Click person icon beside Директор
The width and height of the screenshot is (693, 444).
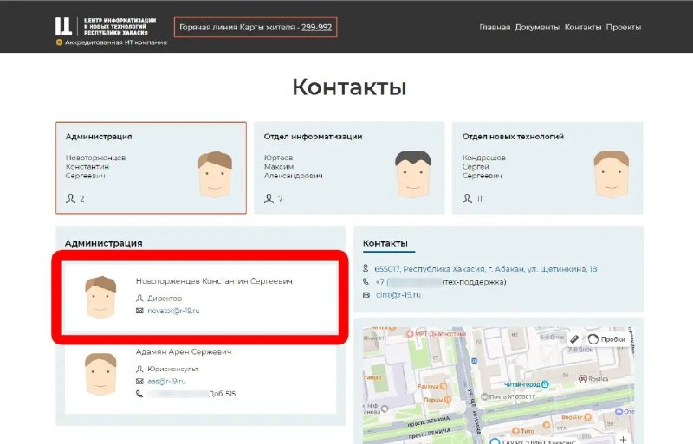click(x=139, y=299)
